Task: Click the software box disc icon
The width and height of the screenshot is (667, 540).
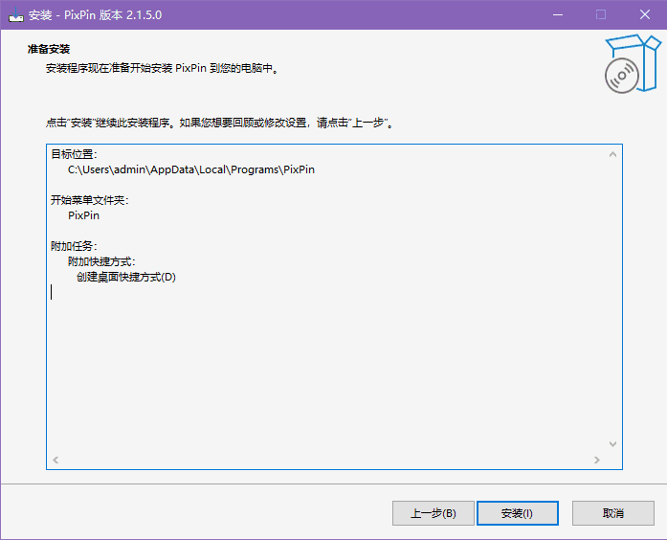Action: (633, 64)
